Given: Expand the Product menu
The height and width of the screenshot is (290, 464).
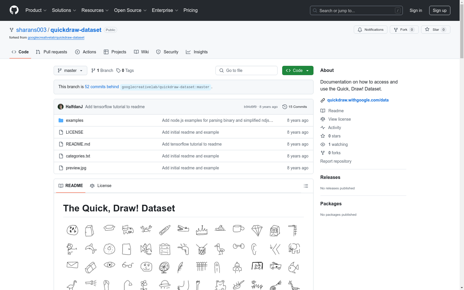Looking at the screenshot, I should coord(36,10).
